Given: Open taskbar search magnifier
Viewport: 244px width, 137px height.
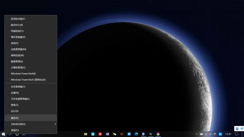Looking at the screenshot, I should (10, 134).
